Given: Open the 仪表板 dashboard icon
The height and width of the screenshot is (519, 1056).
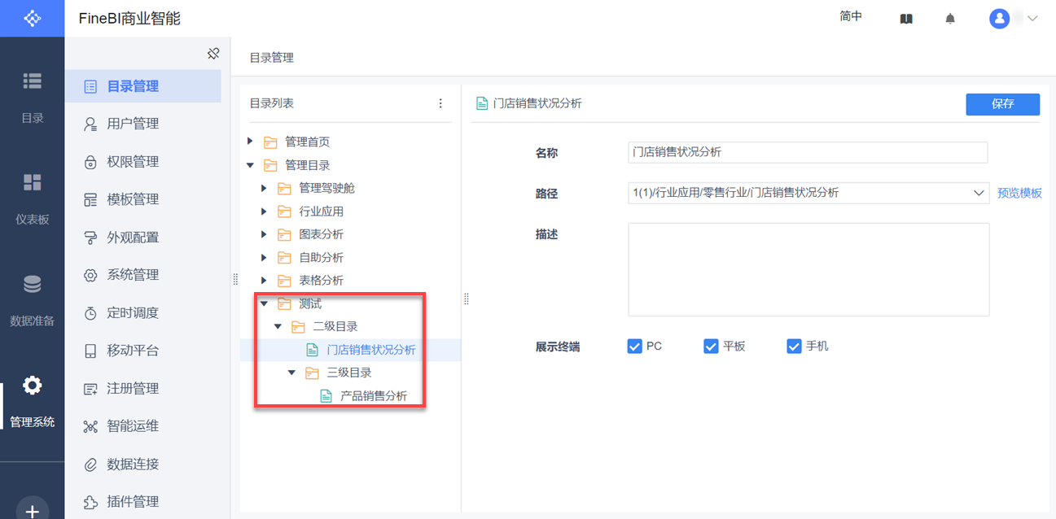Looking at the screenshot, I should 32,182.
